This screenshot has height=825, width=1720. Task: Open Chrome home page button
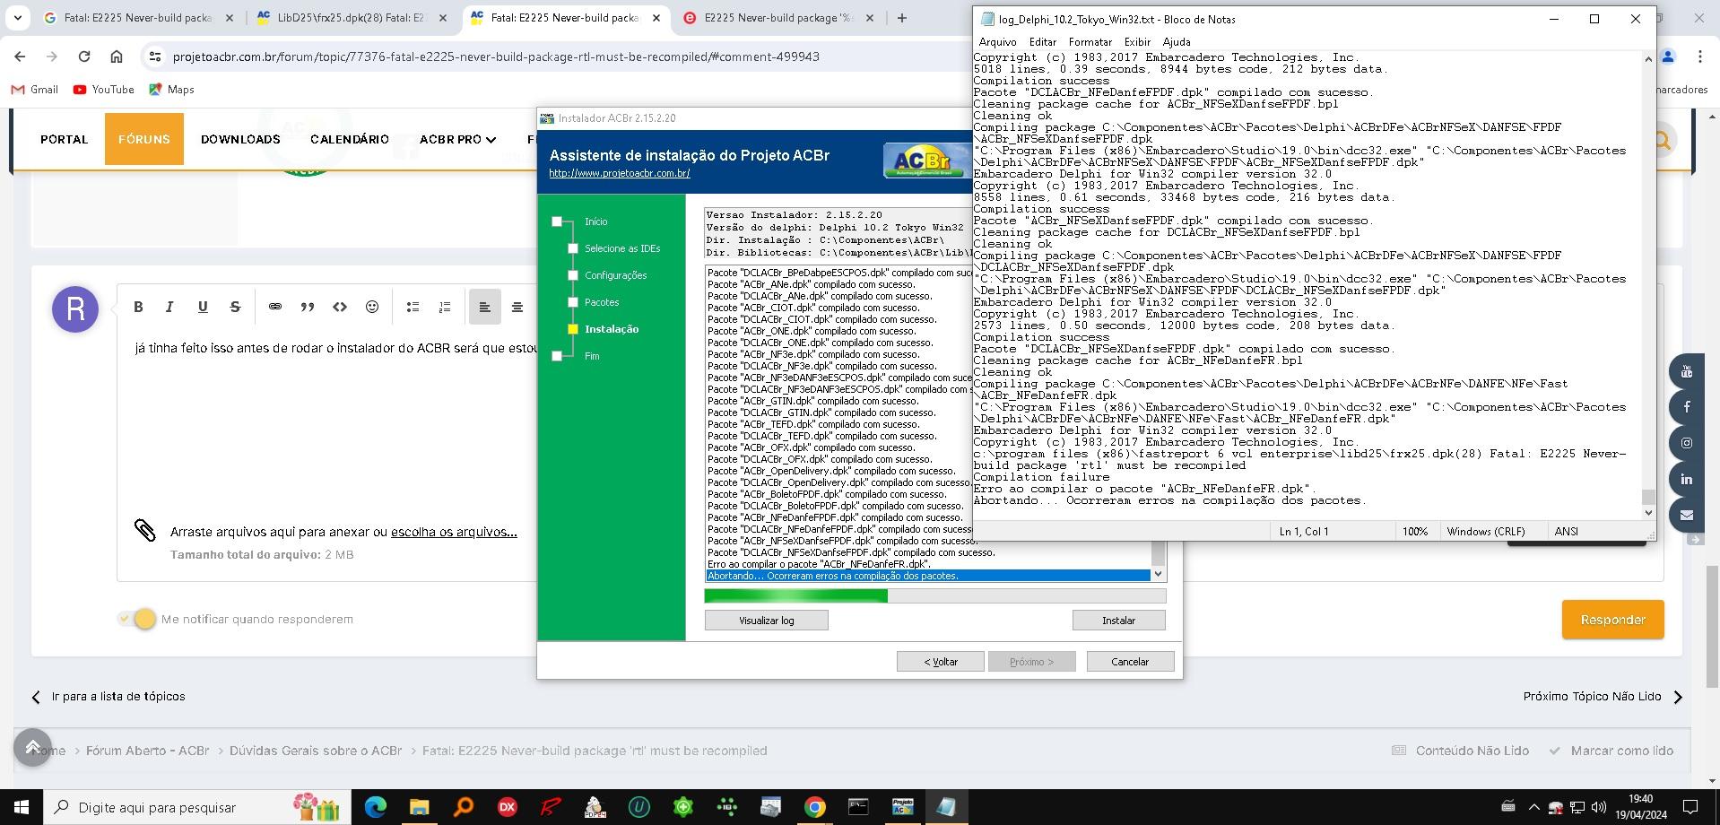[x=117, y=56]
